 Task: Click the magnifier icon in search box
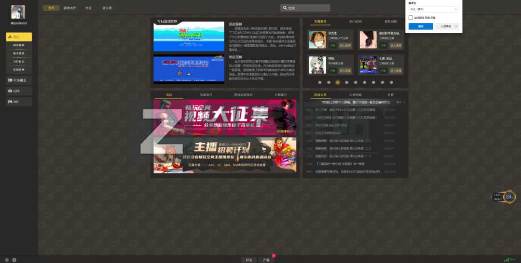point(285,8)
